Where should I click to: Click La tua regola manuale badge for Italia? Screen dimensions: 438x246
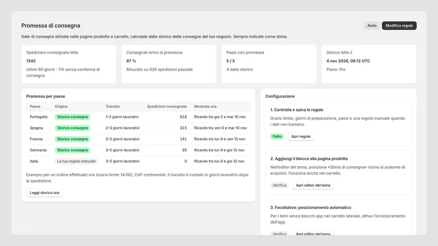click(x=76, y=161)
